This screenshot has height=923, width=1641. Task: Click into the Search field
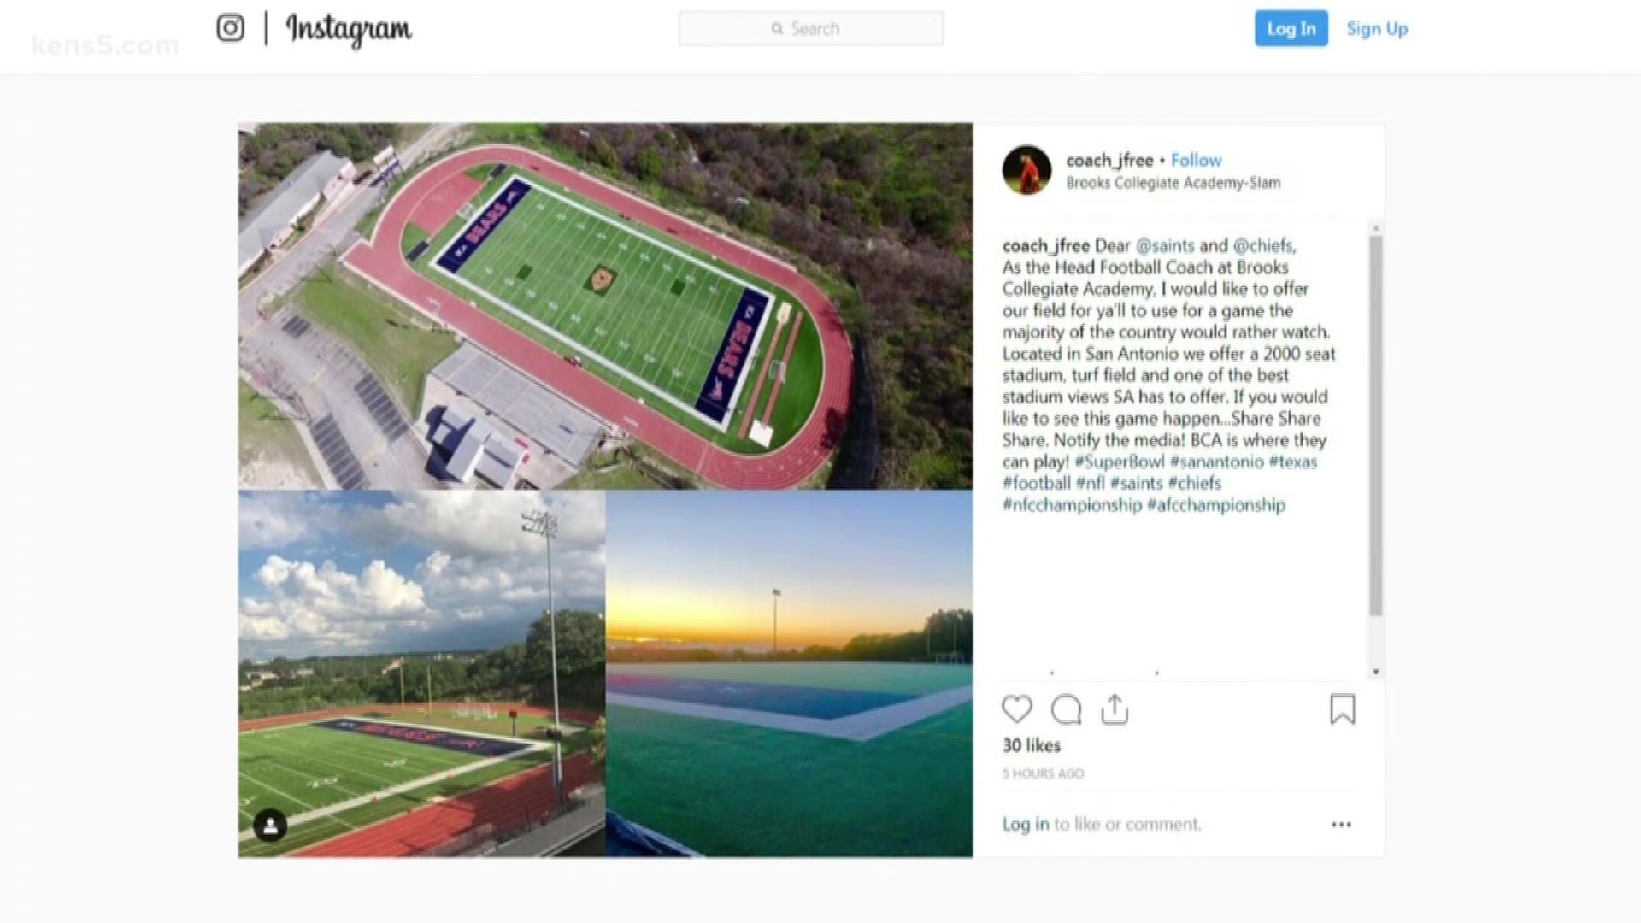click(x=810, y=28)
